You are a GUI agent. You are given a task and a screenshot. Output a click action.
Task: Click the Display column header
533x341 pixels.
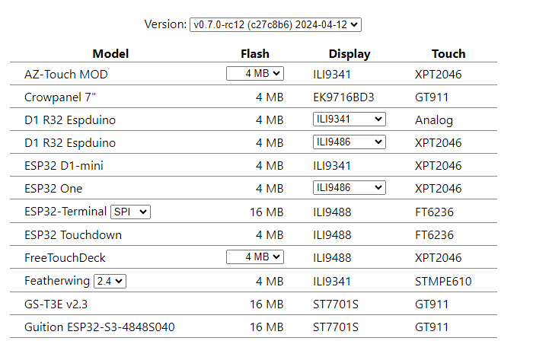click(x=349, y=54)
